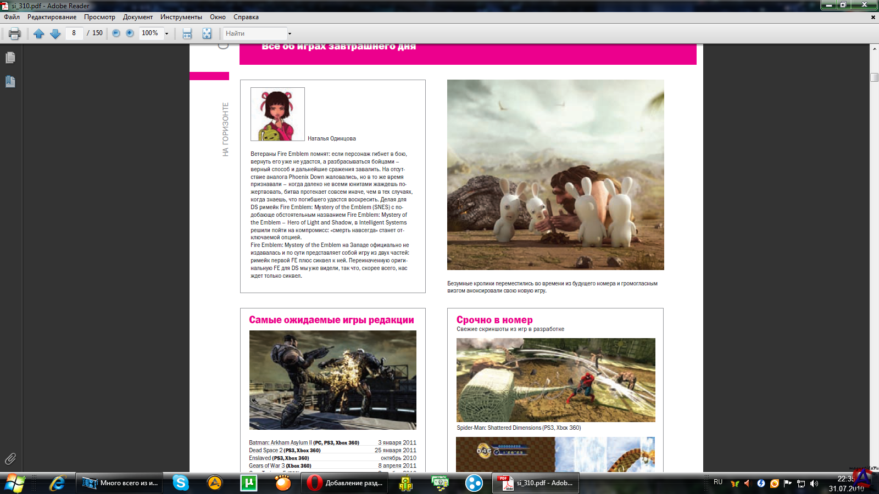This screenshot has width=879, height=494.
Task: Open the Attachments paperclip panel
Action: (10, 459)
